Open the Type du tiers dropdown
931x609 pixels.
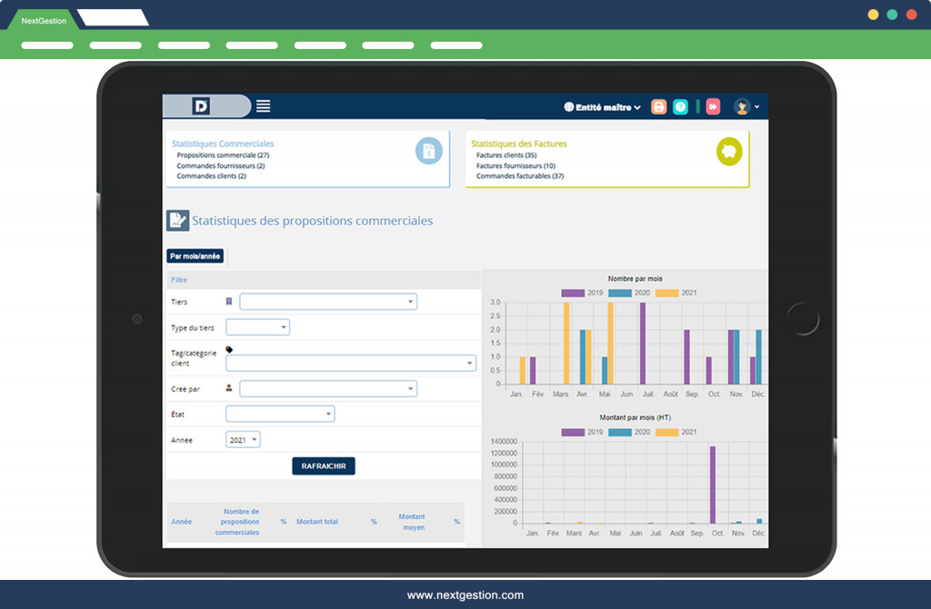(x=257, y=327)
